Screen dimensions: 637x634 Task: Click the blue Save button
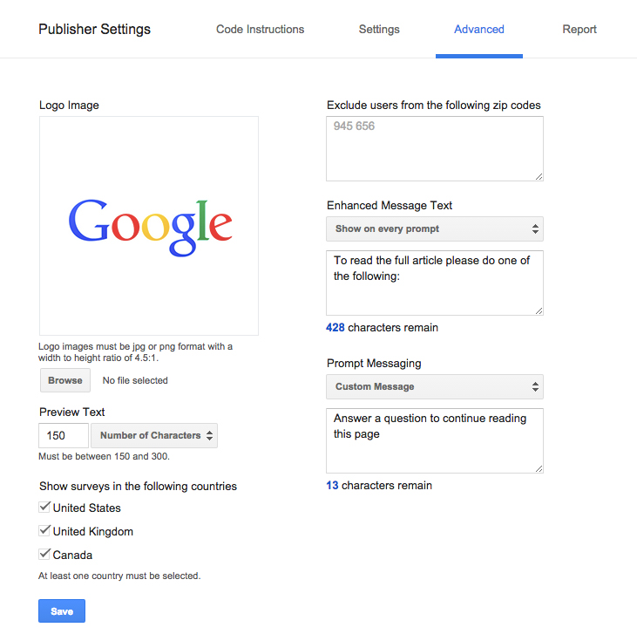[62, 610]
